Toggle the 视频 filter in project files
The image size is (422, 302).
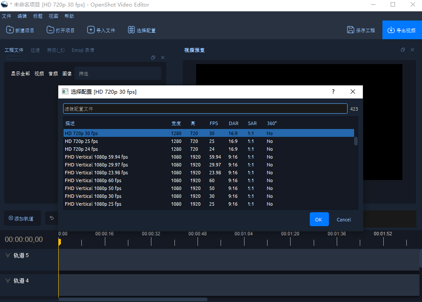tap(39, 73)
